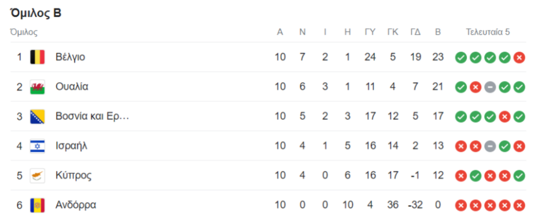Image resolution: width=541 pixels, height=223 pixels.
Task: Click the Belgium flag icon
Action: [x=37, y=57]
